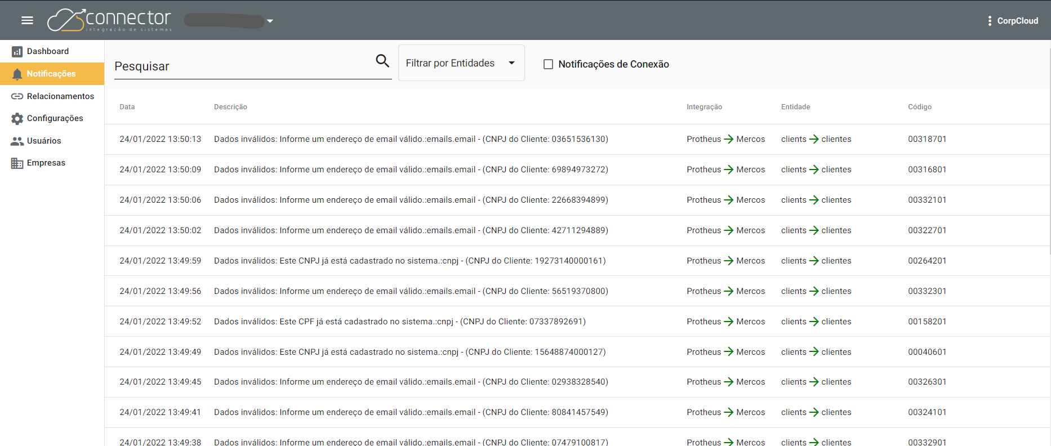Expand the redacted company dropdown arrow
The width and height of the screenshot is (1051, 446).
point(270,21)
